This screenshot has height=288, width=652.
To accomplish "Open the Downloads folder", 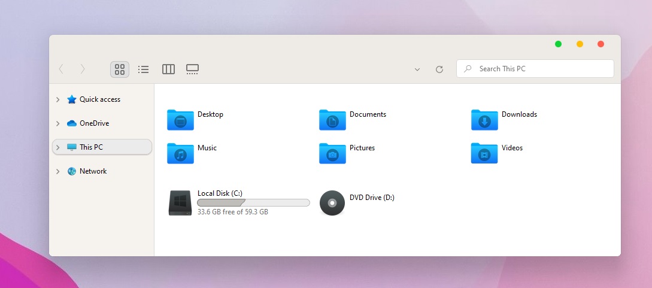I will point(484,120).
